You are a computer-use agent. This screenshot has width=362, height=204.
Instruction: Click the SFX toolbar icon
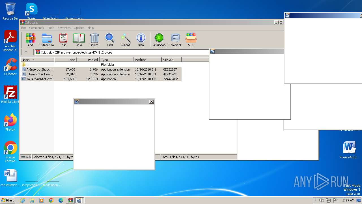pyautogui.click(x=191, y=40)
